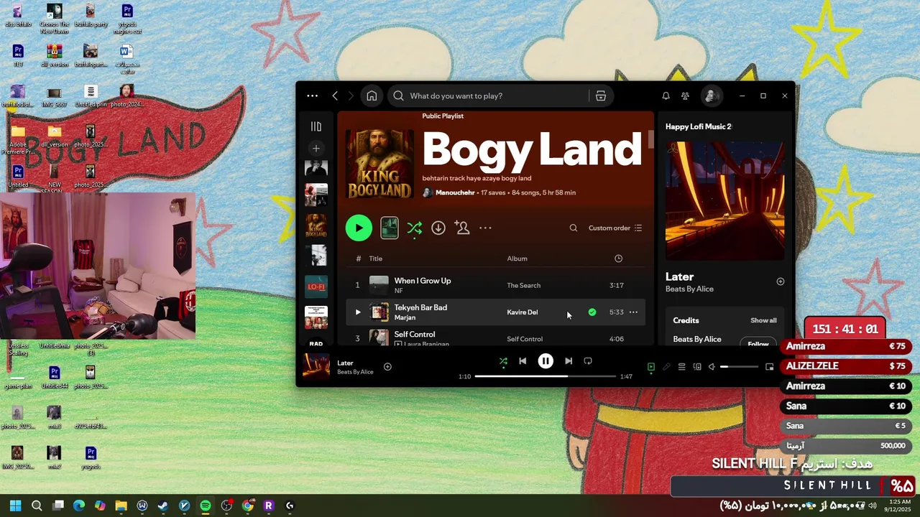Sort by the duration clock column header
This screenshot has width=920, height=517.
pyautogui.click(x=619, y=258)
